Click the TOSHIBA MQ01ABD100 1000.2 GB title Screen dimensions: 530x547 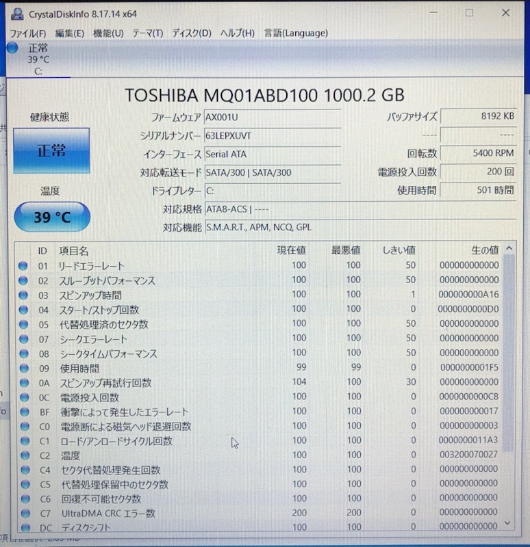click(x=264, y=95)
